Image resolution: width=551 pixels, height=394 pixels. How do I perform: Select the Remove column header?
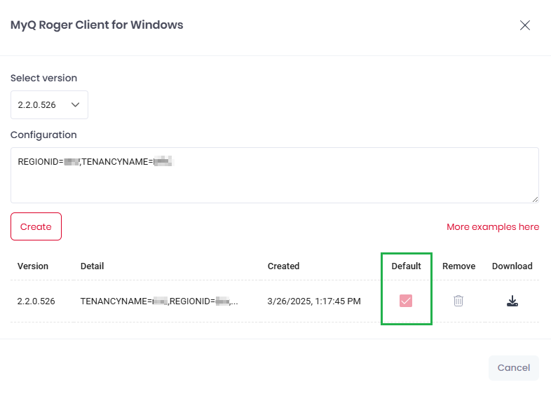[458, 266]
